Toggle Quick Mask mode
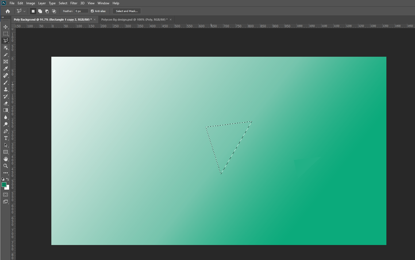This screenshot has width=415, height=260. (6, 195)
